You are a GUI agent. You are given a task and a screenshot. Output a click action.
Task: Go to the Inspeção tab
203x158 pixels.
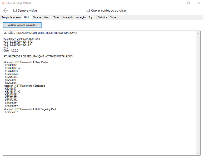click(81, 17)
